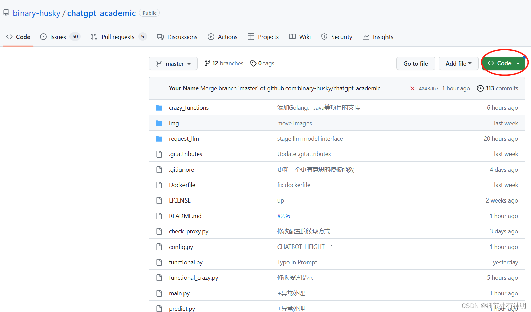Open the Insights tab
This screenshot has height=312, width=531.
[x=378, y=37]
